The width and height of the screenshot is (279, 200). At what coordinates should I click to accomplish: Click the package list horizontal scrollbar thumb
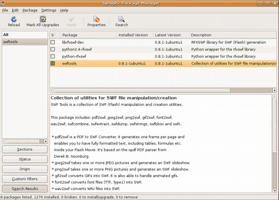142,91
